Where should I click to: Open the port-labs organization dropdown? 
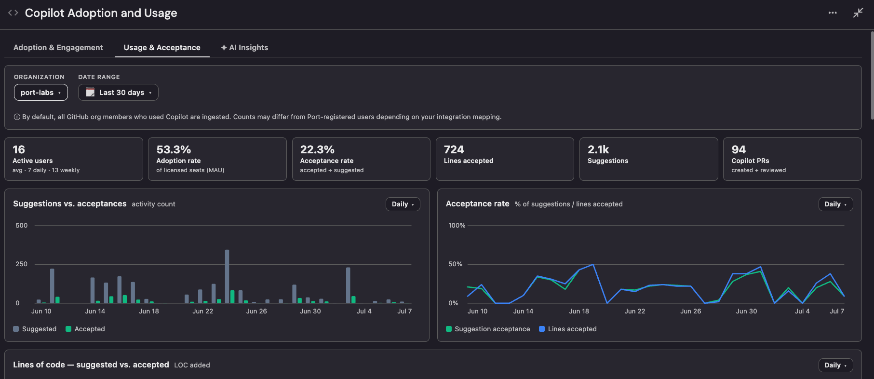pyautogui.click(x=41, y=92)
